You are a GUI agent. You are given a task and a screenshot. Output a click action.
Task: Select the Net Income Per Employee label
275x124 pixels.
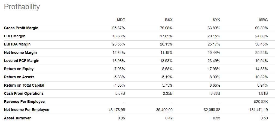(x=26, y=110)
